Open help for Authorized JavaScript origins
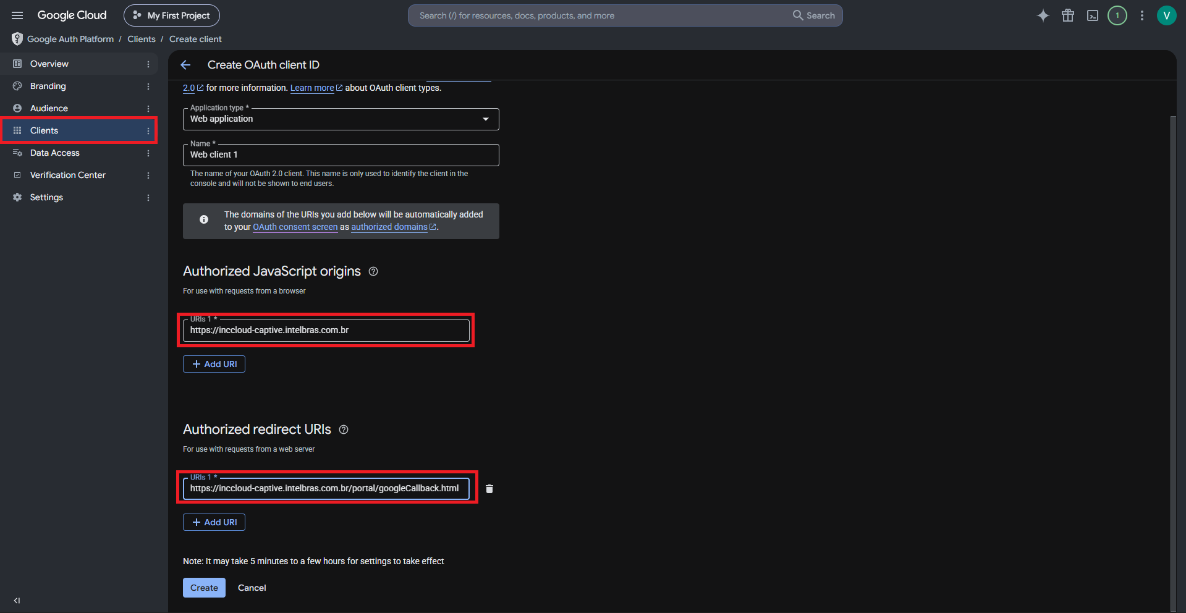Image resolution: width=1186 pixels, height=613 pixels. tap(373, 271)
